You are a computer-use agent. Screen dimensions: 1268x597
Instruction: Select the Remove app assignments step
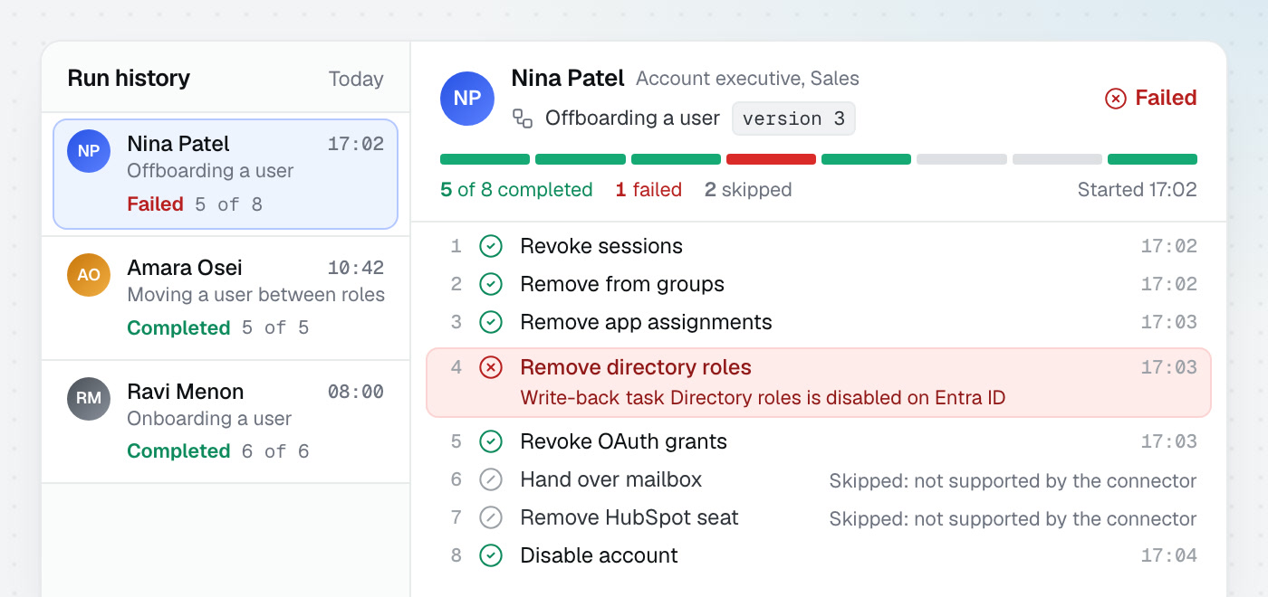[x=819, y=322]
